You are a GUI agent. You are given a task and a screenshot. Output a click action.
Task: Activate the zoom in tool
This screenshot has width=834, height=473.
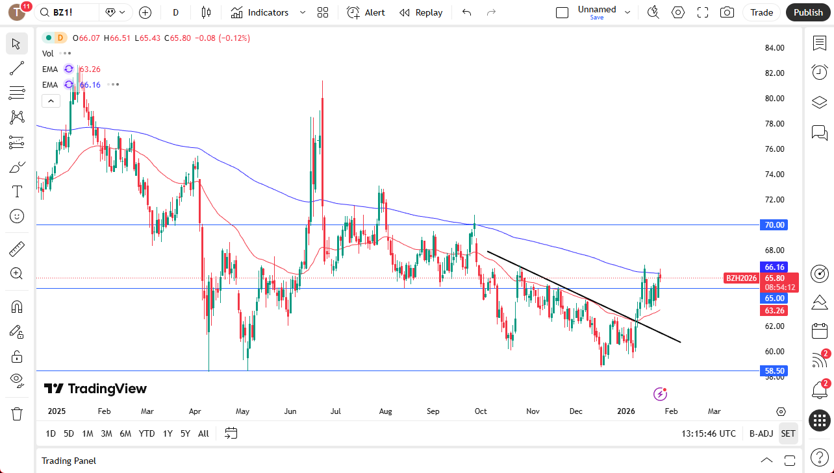coord(17,273)
